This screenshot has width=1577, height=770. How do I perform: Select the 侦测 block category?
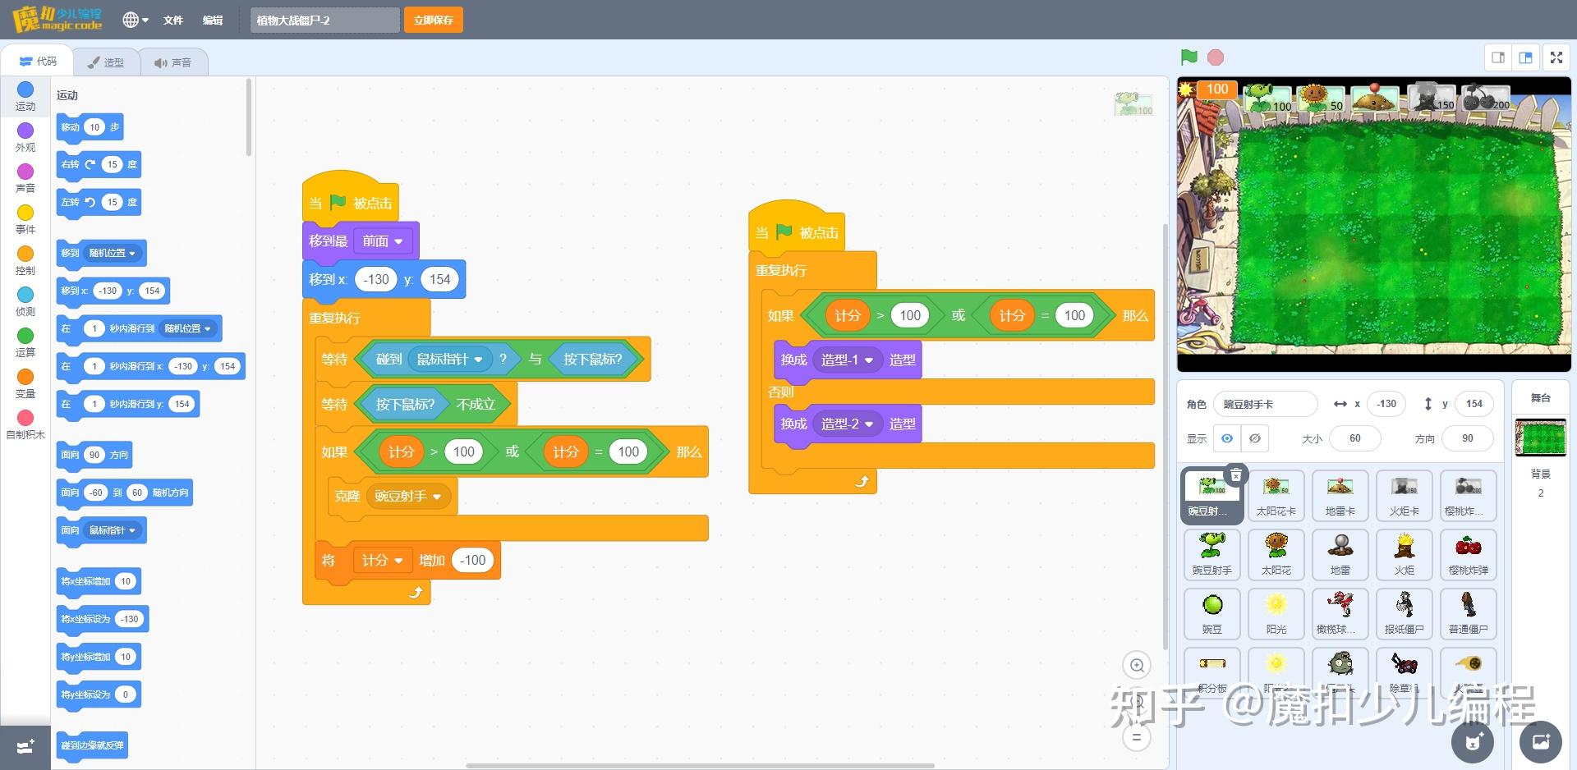pyautogui.click(x=25, y=301)
